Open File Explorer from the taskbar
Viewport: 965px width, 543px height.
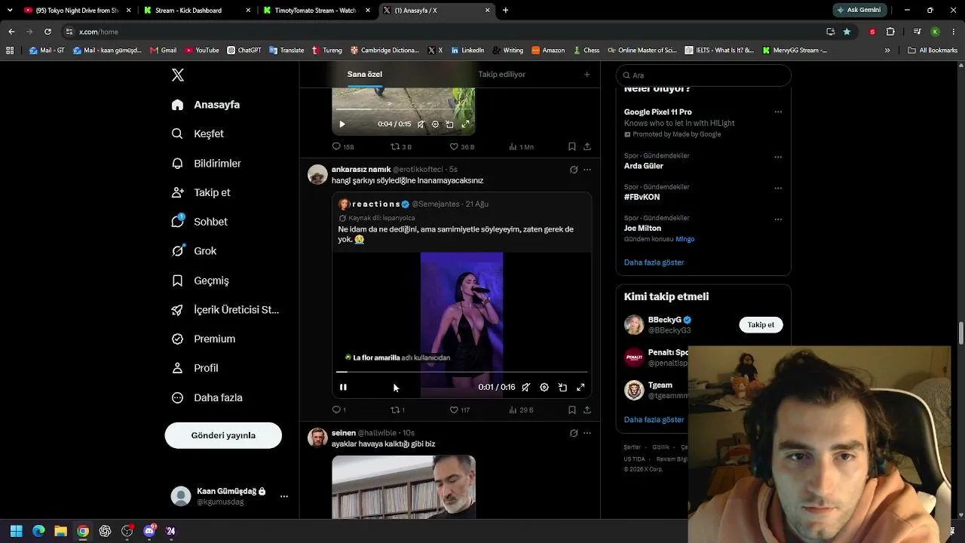(60, 531)
